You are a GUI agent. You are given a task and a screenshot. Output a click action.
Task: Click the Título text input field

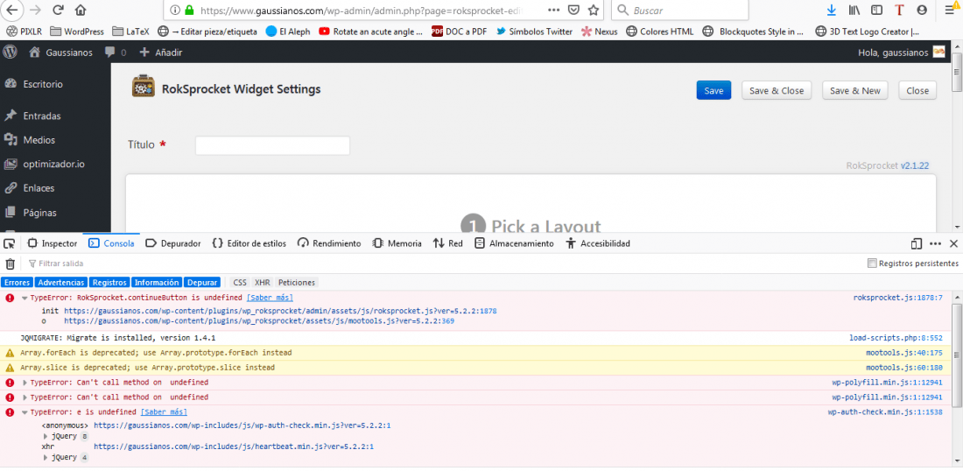tap(272, 145)
